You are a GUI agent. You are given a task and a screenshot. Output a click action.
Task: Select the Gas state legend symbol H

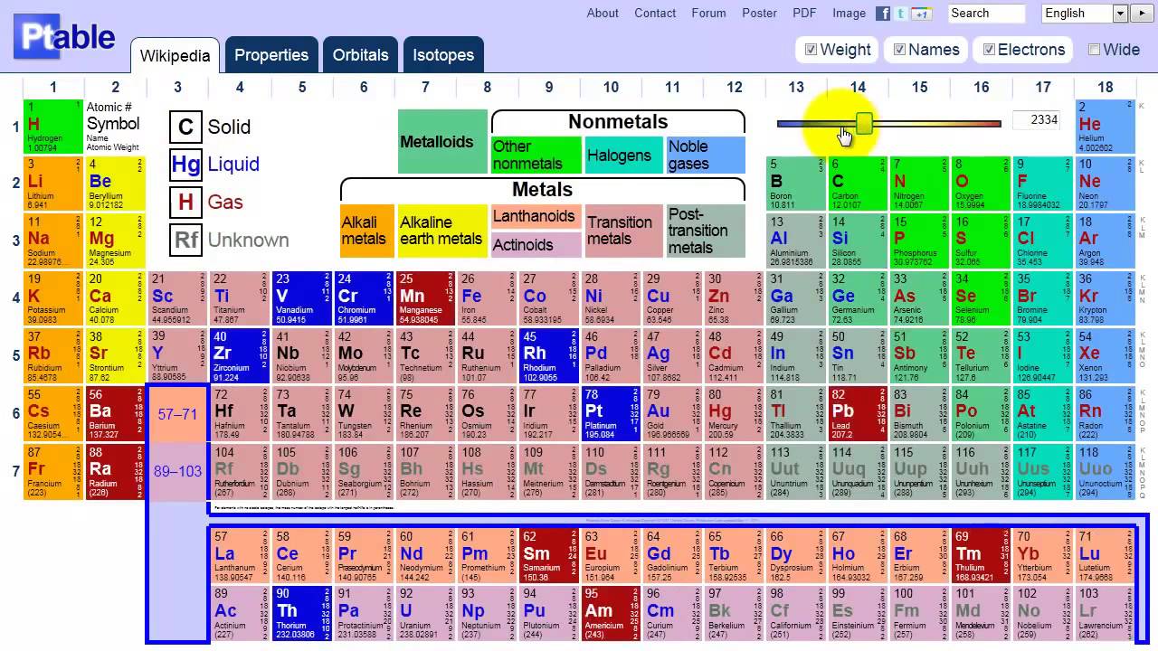[186, 202]
